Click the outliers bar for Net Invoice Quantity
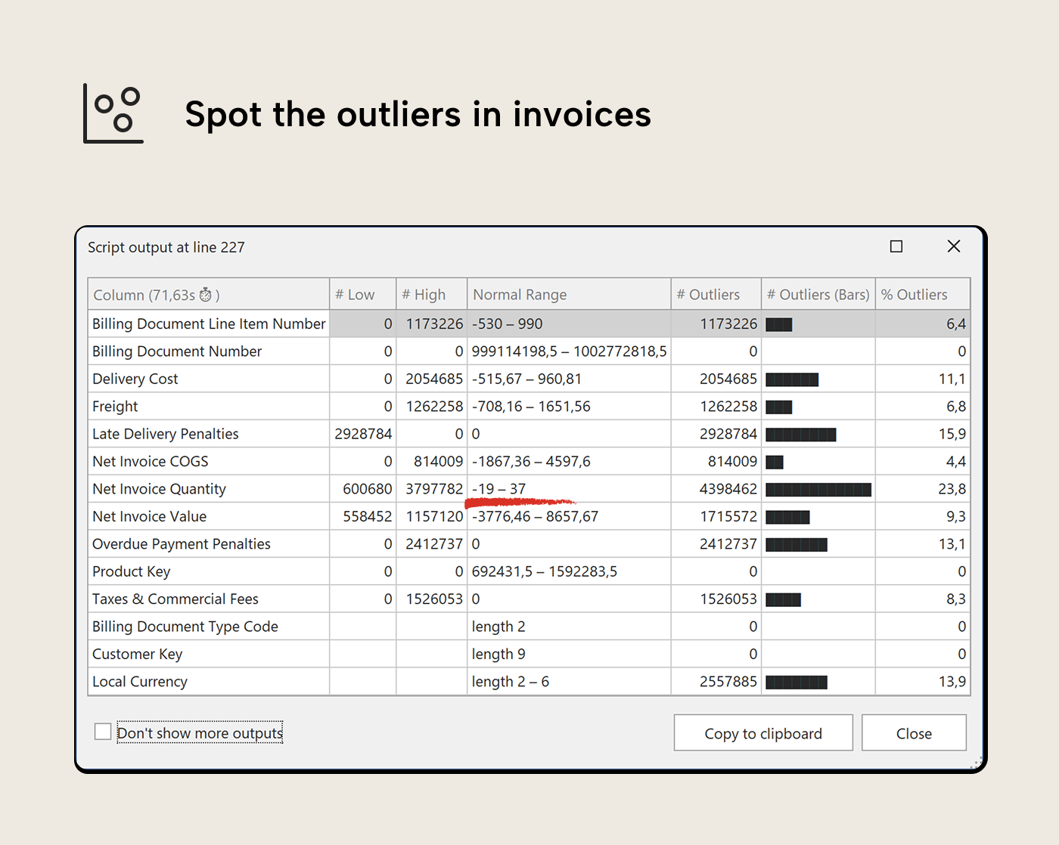 [818, 489]
